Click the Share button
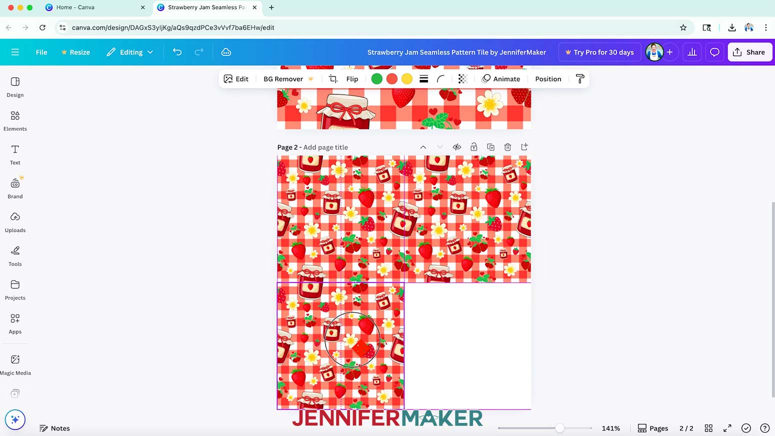The image size is (775, 436). (749, 52)
